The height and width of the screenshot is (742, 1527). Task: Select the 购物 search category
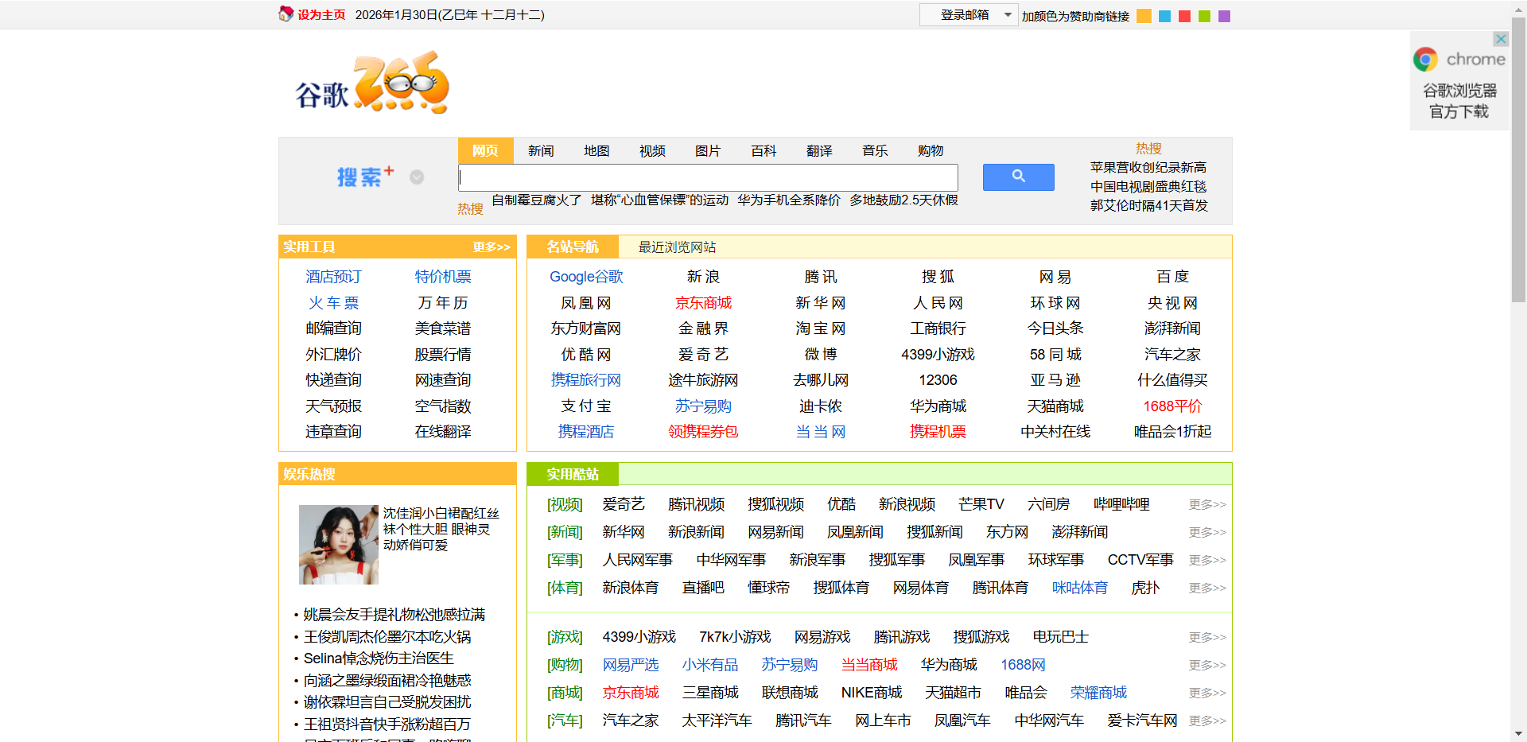pyautogui.click(x=930, y=150)
